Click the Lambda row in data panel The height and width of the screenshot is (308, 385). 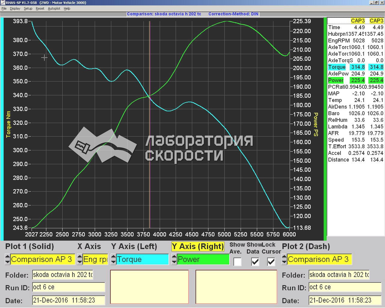pos(356,127)
